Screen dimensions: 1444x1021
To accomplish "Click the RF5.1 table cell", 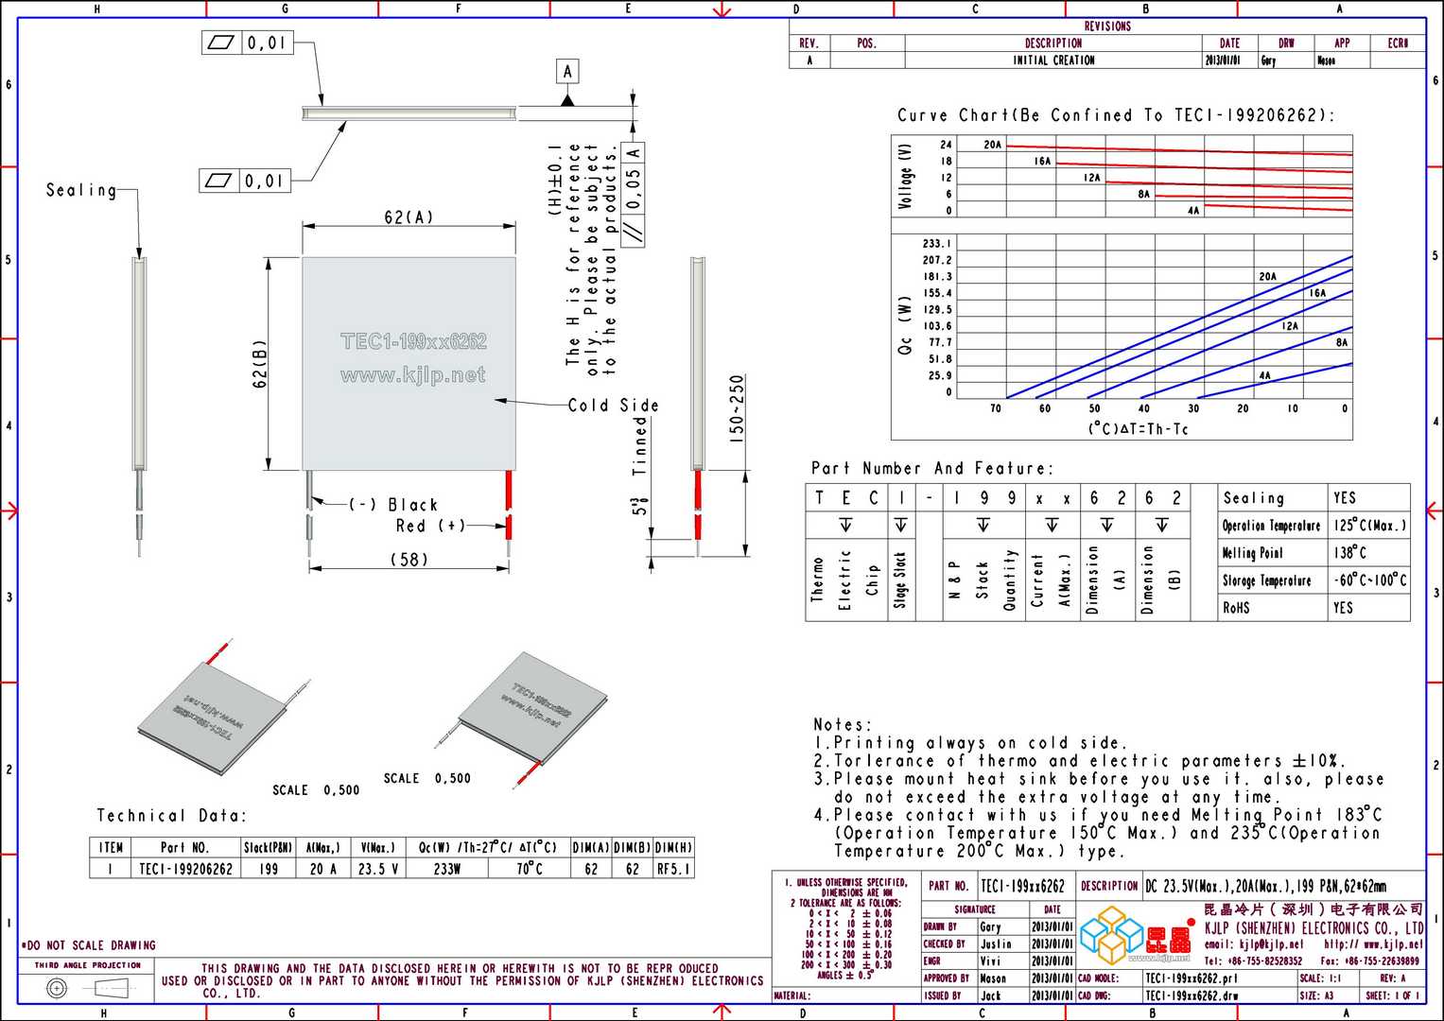I will point(673,869).
